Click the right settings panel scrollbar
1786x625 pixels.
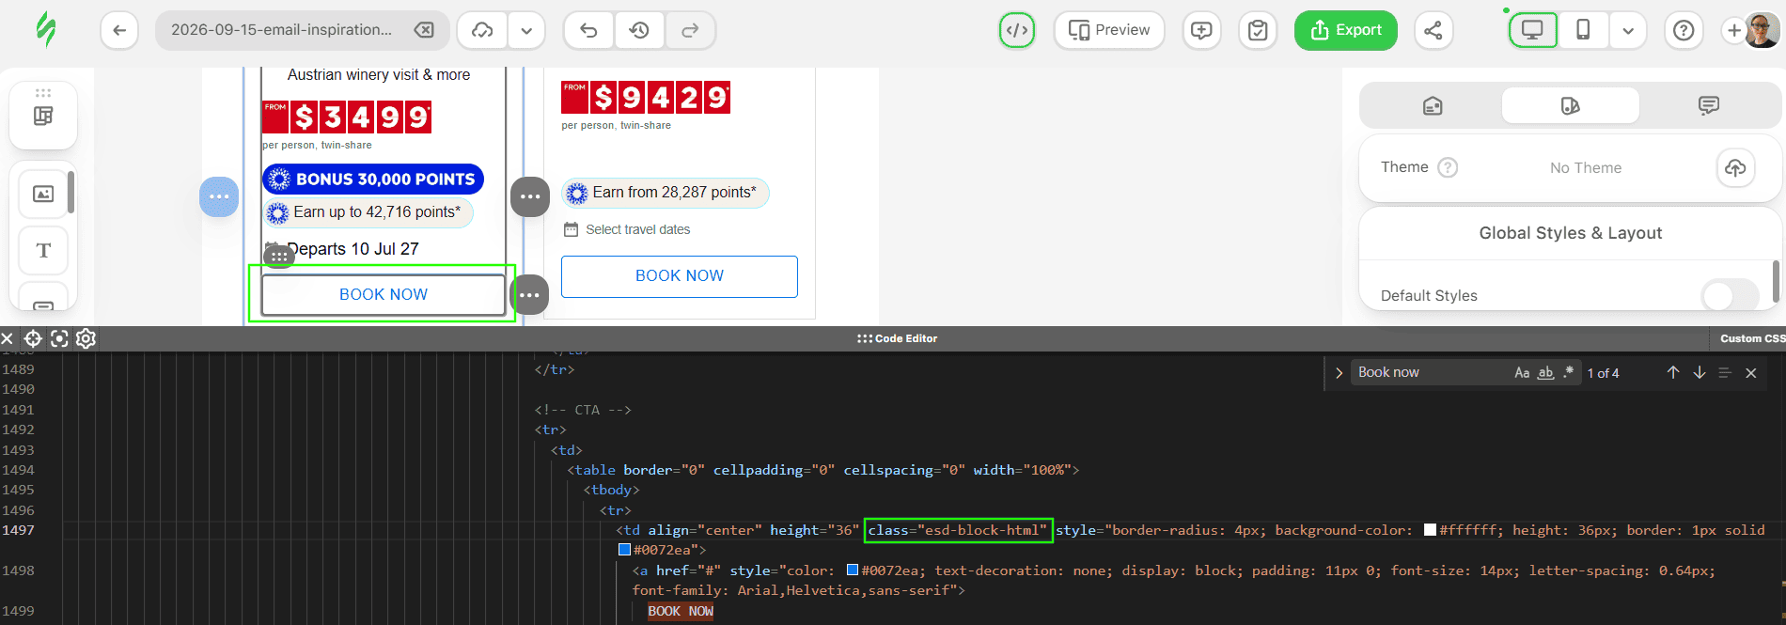coord(1776,282)
